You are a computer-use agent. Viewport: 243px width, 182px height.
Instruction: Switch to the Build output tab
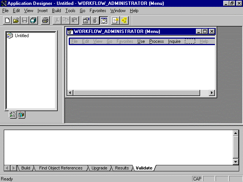coord(26,168)
